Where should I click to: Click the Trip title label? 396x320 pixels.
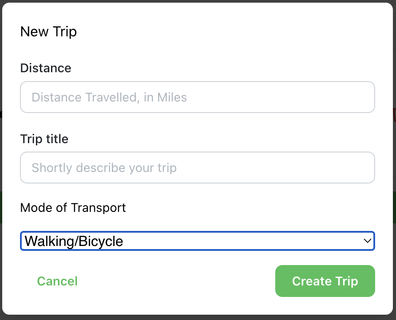click(44, 139)
